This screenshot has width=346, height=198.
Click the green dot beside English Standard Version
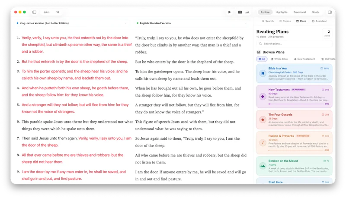[138, 23]
